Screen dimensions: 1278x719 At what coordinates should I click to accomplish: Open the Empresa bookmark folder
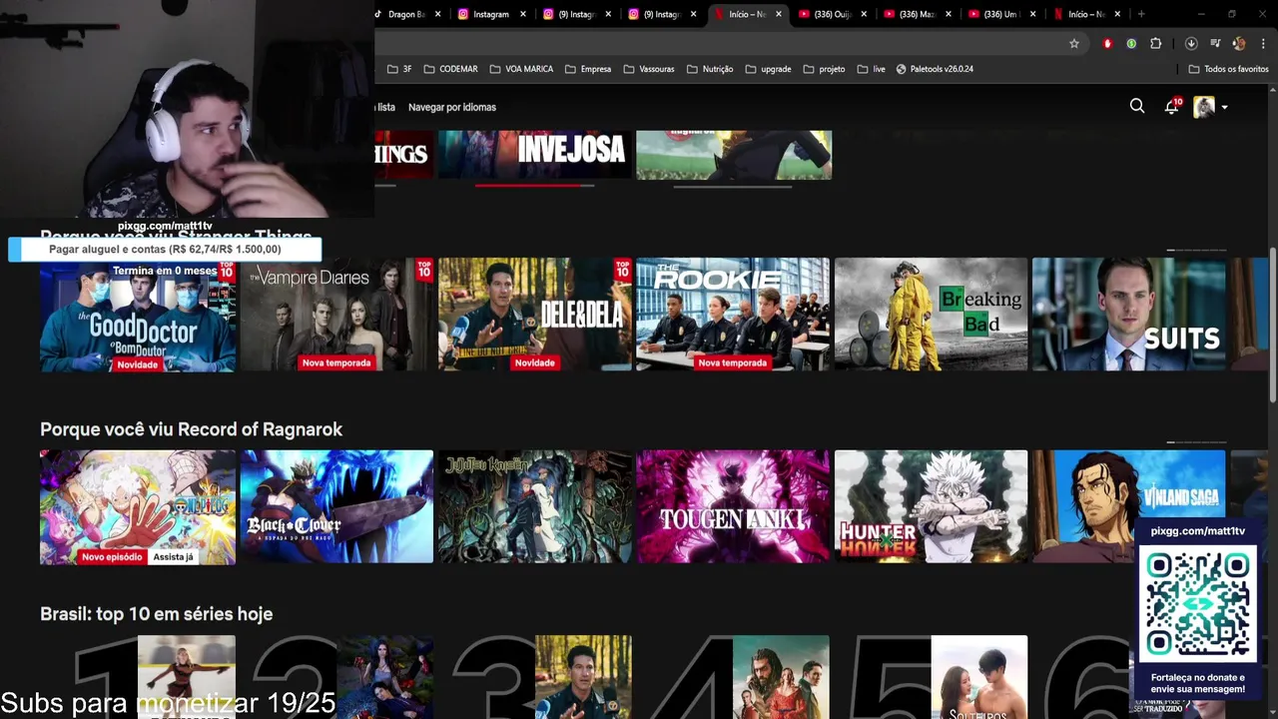point(588,69)
